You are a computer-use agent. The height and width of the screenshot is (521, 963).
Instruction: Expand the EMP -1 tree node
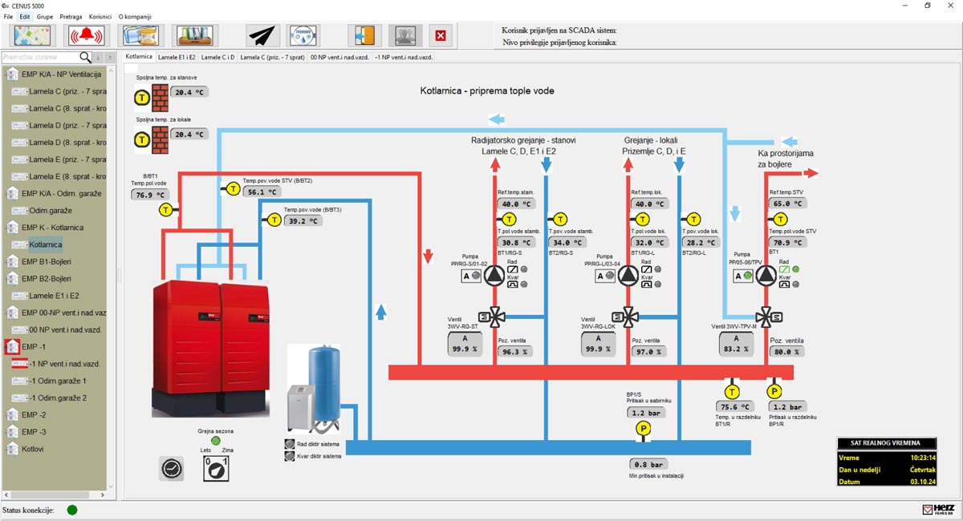pos(12,346)
